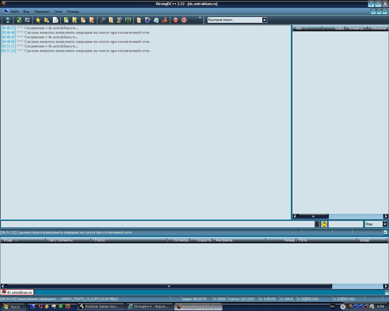Open Notepad icon in toolbar
The image size is (389, 311).
tap(156, 20)
